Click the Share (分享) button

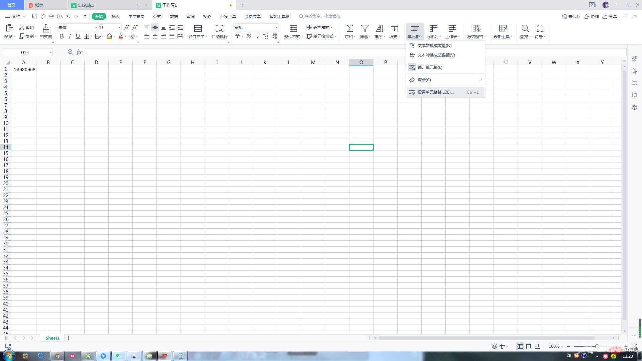(x=610, y=16)
